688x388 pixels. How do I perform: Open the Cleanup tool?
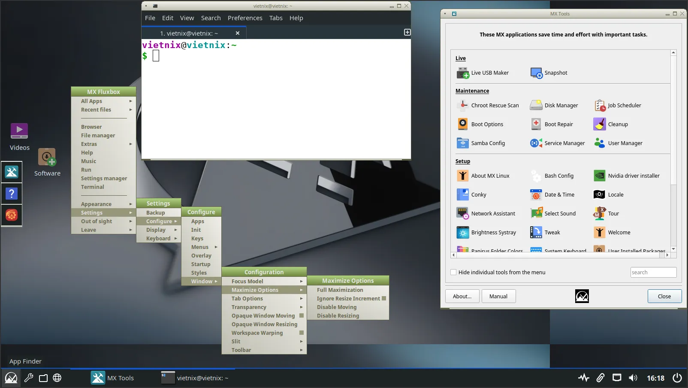611,124
